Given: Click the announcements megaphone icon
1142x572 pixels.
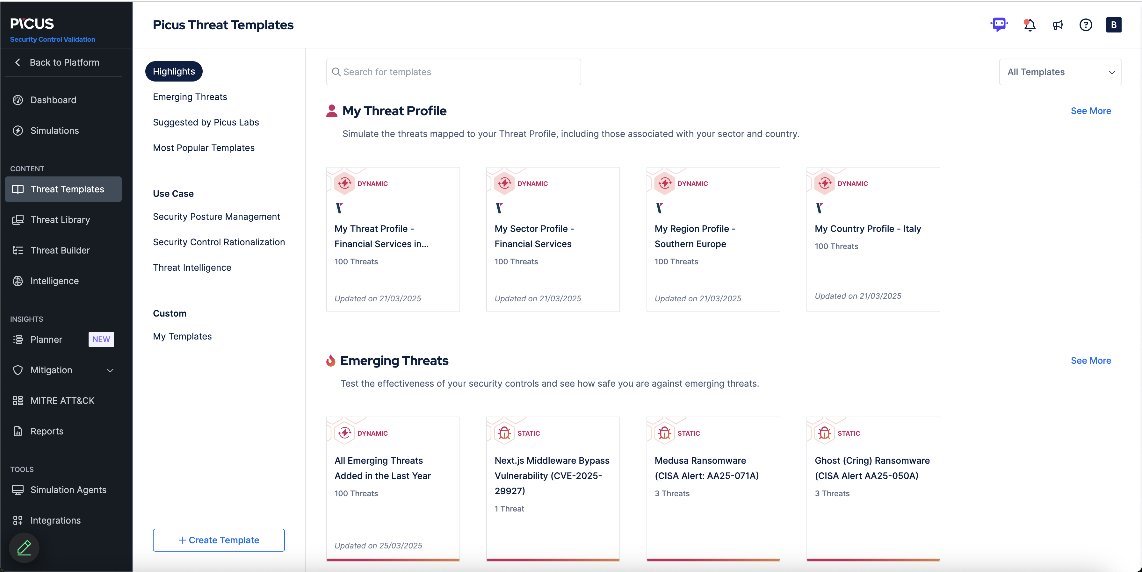Looking at the screenshot, I should pos(1058,25).
